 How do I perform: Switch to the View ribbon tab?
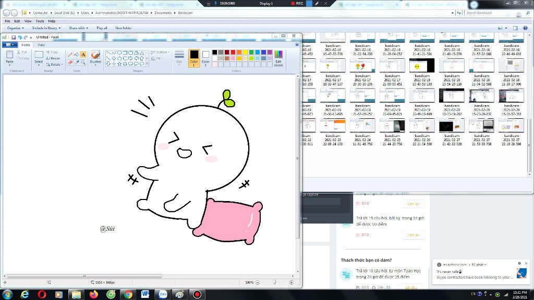point(41,45)
